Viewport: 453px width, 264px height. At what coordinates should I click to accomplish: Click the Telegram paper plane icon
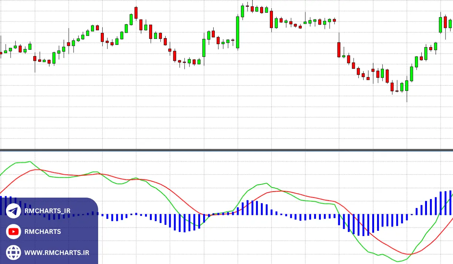14,211
